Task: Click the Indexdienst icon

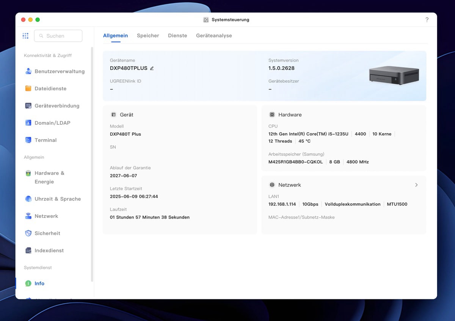Action: pos(28,251)
